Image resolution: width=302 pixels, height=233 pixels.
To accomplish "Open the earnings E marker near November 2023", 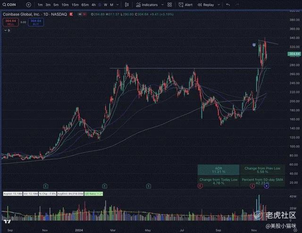I will [x=46, y=186].
